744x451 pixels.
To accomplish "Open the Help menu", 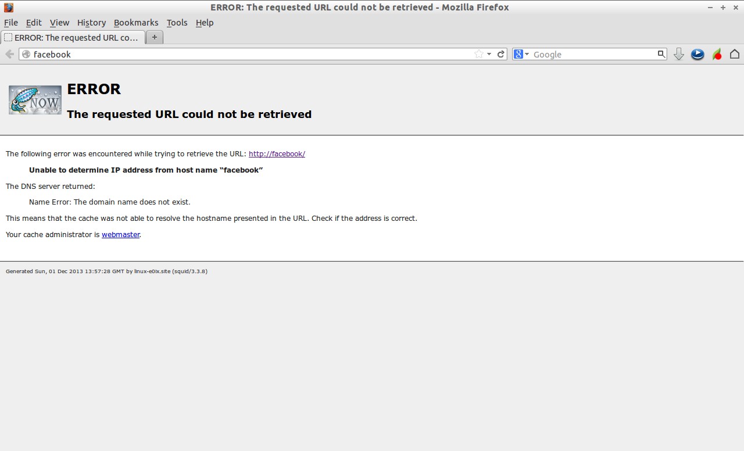I will coord(205,23).
